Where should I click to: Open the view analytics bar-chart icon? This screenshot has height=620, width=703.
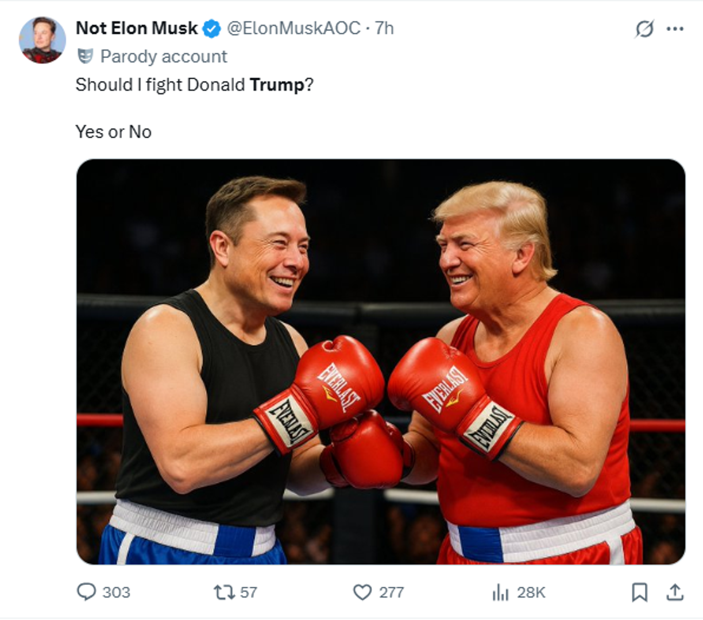click(500, 592)
